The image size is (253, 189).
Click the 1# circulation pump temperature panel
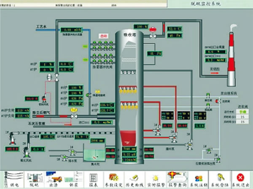coord(167,116)
